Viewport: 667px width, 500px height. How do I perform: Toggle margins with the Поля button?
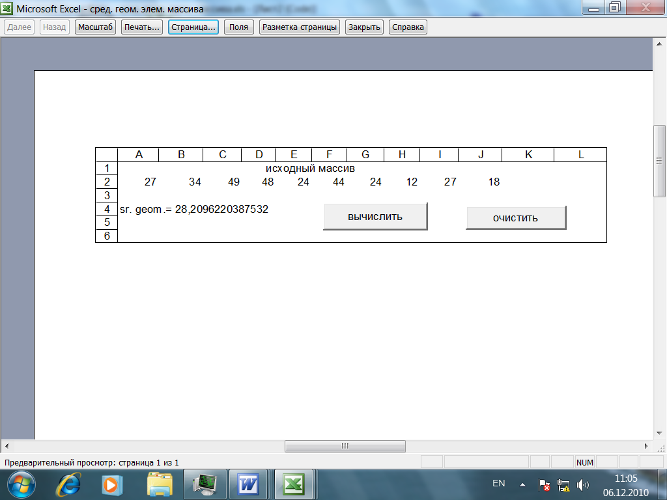pos(238,27)
